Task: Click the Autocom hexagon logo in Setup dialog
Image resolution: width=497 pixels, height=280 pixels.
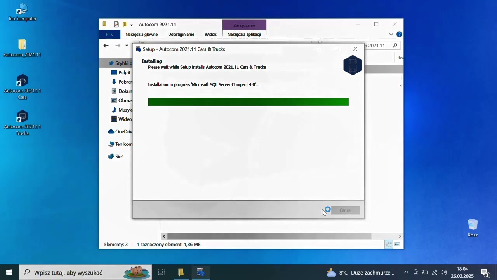Action: tap(353, 65)
